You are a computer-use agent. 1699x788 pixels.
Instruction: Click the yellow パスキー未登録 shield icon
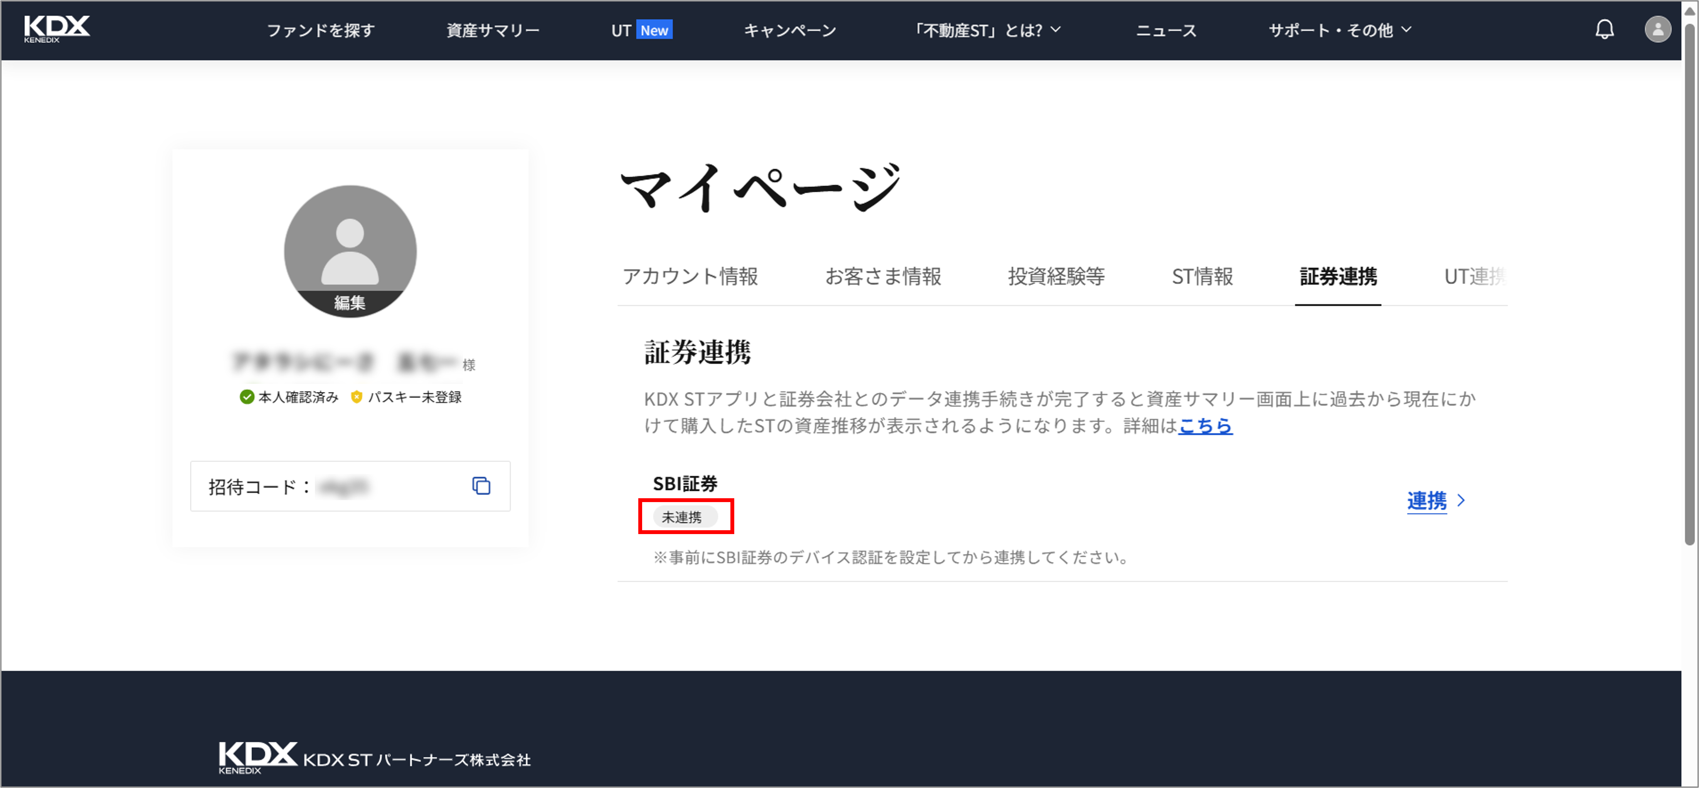(x=357, y=397)
